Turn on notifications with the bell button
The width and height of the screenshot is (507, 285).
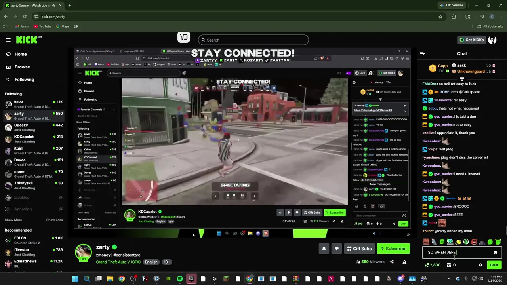[x=324, y=249]
